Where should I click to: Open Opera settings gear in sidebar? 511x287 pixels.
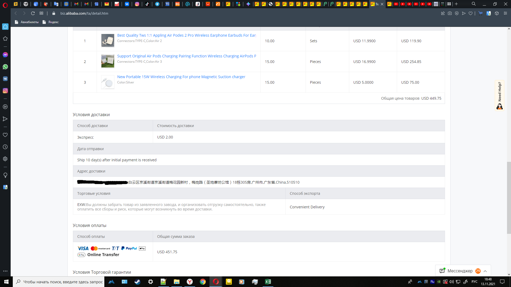click(x=5, y=159)
